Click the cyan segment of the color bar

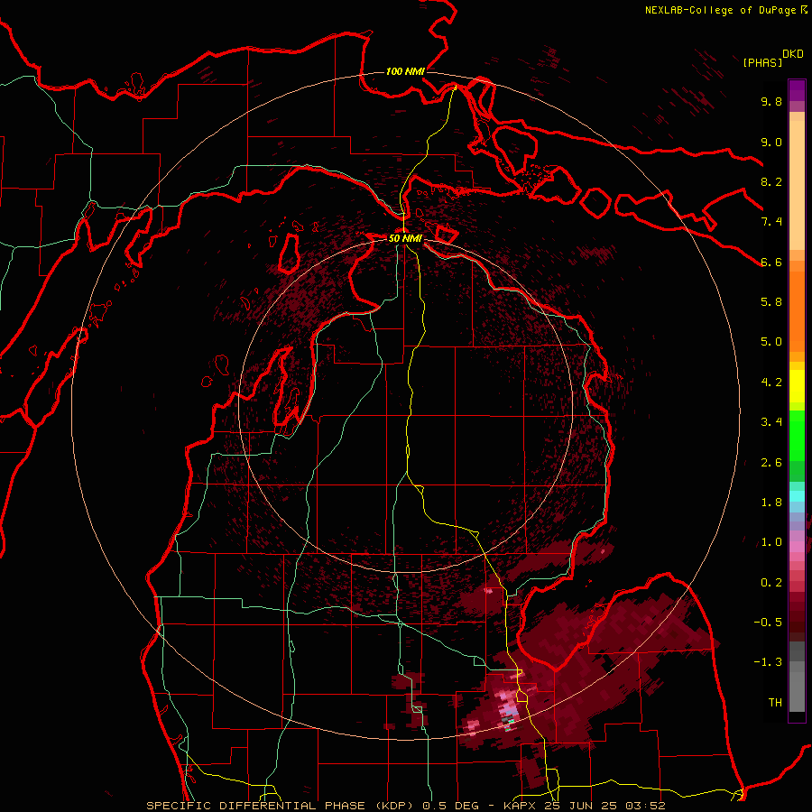coord(797,496)
